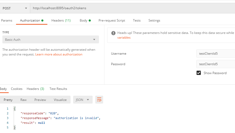Click the "020" response code value

pyautogui.click(x=53, y=113)
